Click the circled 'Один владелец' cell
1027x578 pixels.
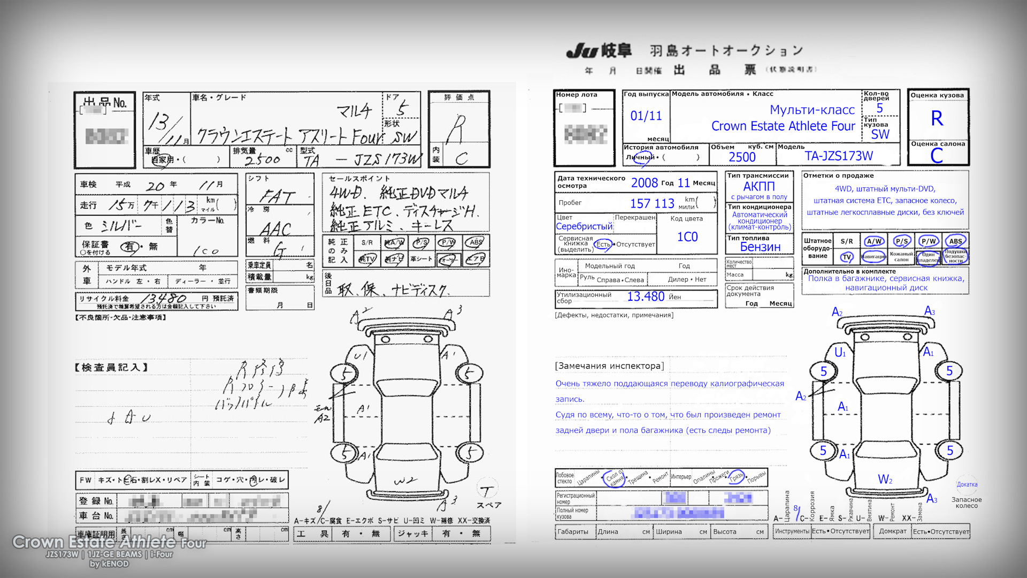point(929,257)
